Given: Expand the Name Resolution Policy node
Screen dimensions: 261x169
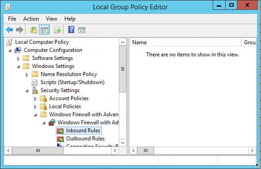Looking at the screenshot, I should [x=27, y=75].
